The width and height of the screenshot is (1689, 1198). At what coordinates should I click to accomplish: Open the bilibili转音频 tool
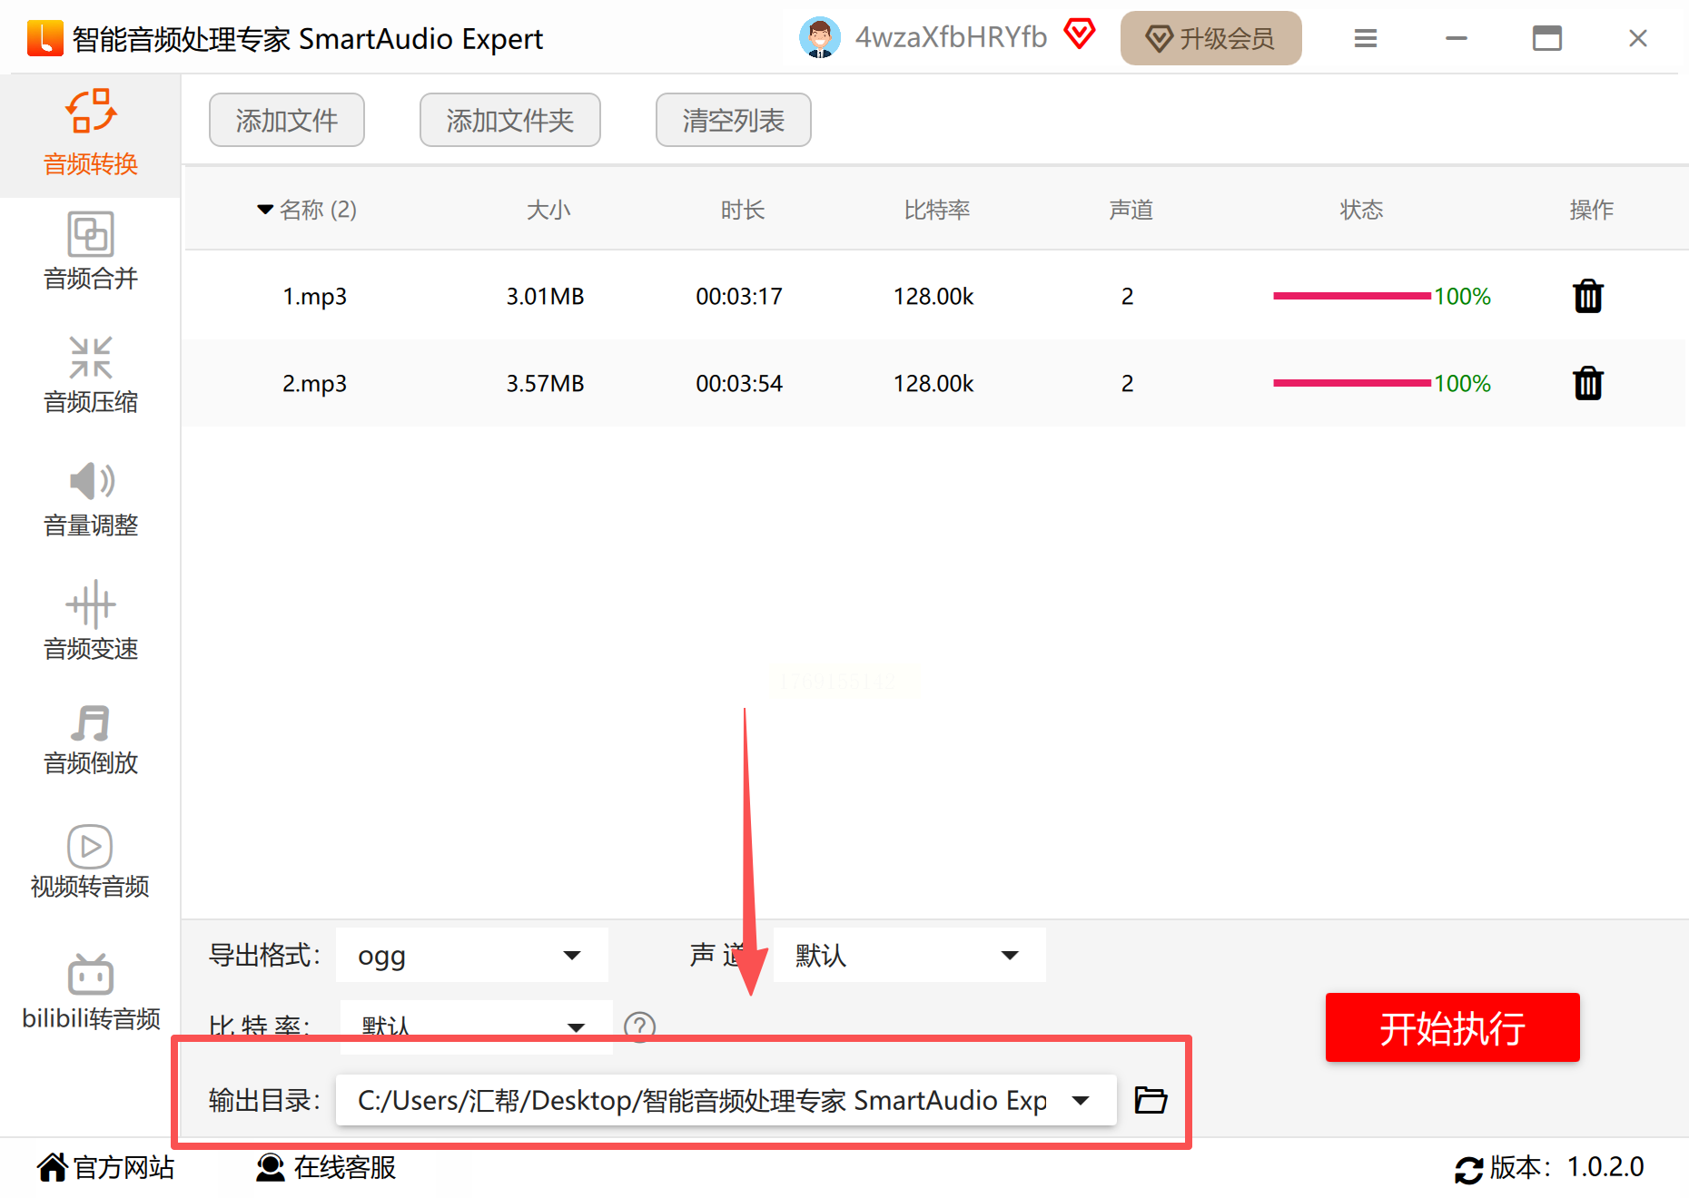91,993
